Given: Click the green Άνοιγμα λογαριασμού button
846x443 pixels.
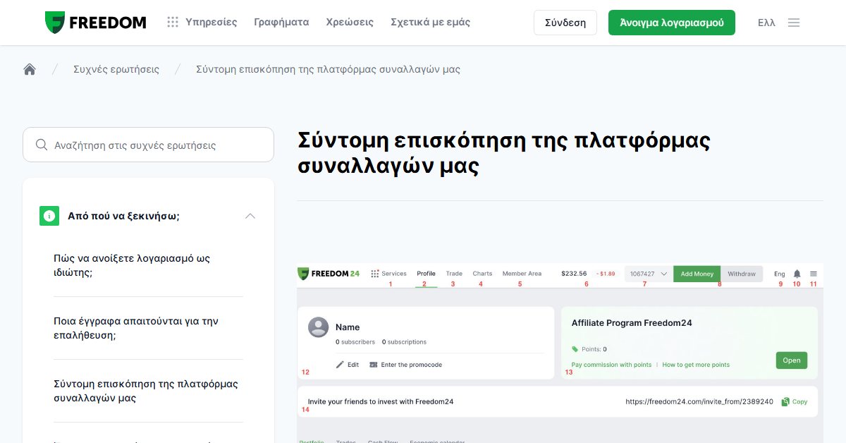Looking at the screenshot, I should 672,23.
